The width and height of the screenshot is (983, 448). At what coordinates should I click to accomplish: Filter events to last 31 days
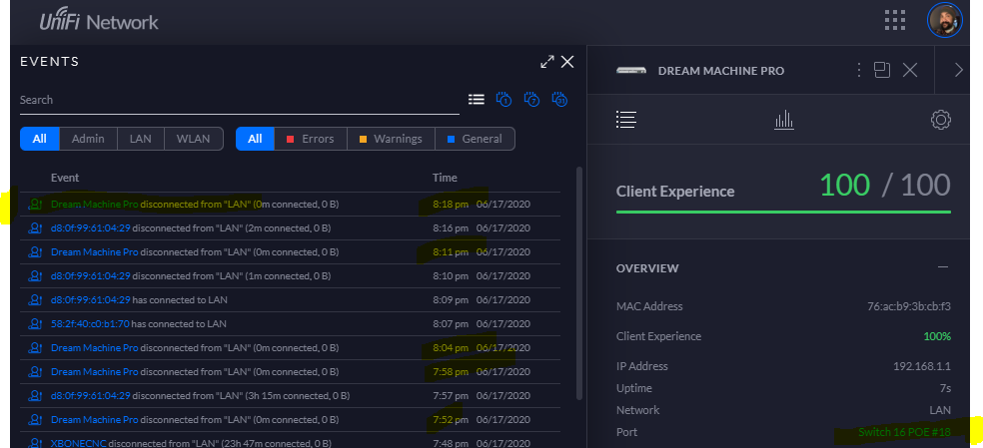pos(559,100)
